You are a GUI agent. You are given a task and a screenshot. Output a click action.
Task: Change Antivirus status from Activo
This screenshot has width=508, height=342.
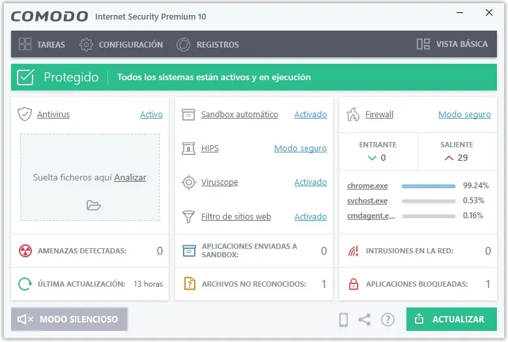click(x=151, y=115)
